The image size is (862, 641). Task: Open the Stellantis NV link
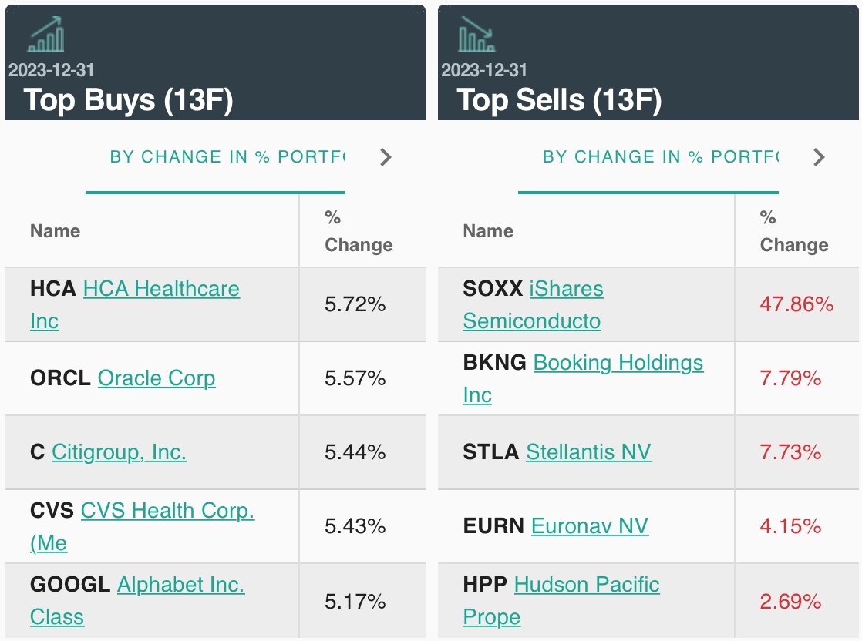tap(588, 452)
